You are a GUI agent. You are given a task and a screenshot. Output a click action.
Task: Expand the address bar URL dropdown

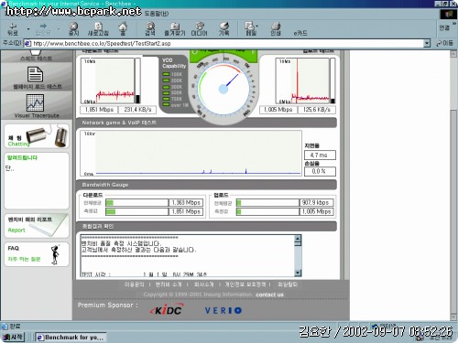427,44
